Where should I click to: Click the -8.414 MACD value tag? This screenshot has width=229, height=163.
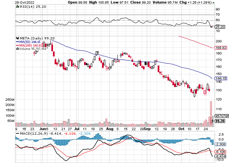(x=220, y=156)
